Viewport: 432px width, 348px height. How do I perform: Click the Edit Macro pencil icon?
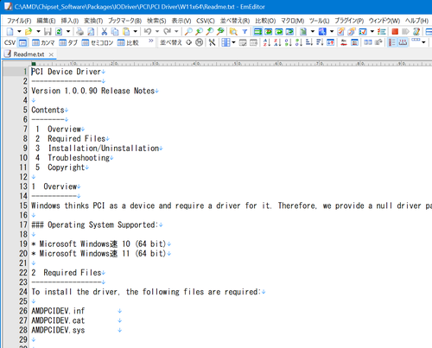click(416, 31)
